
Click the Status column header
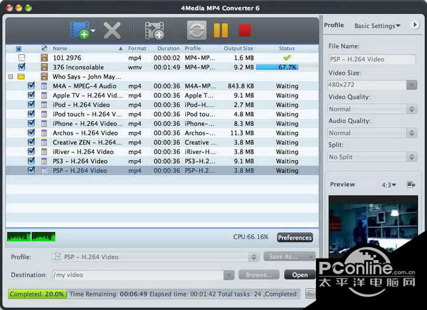(x=287, y=48)
